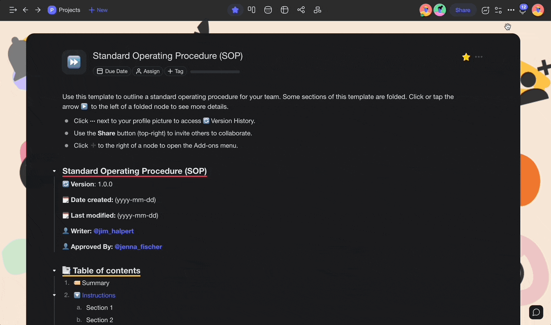
Task: Click the back navigation arrow
Action: pyautogui.click(x=26, y=10)
